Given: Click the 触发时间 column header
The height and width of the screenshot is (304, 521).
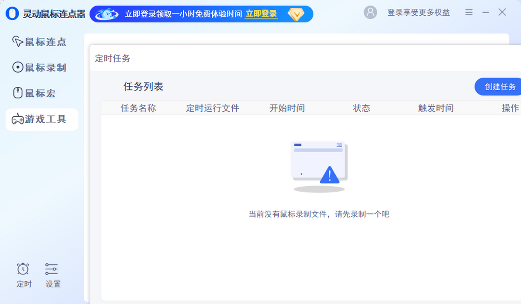Looking at the screenshot, I should point(436,108).
